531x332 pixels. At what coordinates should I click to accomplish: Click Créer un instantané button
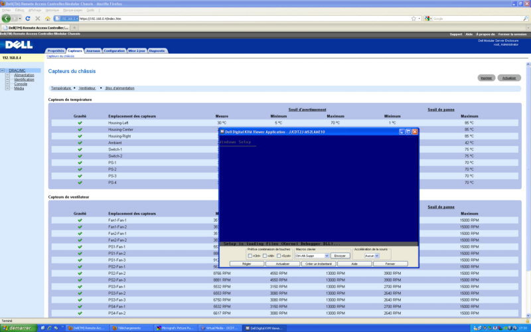(x=319, y=264)
